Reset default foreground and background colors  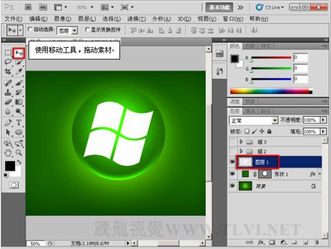click(6, 175)
